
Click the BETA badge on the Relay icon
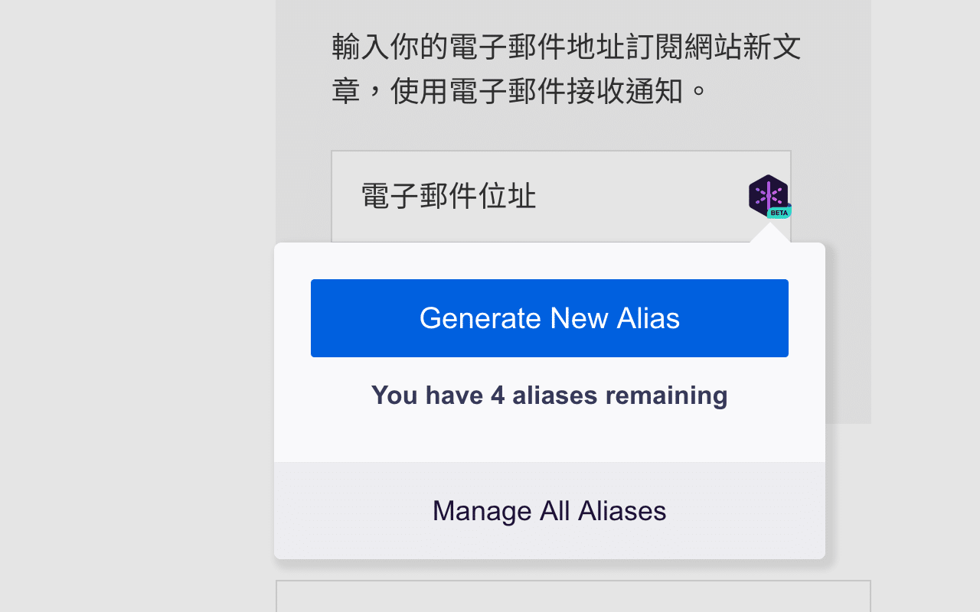[x=779, y=211]
